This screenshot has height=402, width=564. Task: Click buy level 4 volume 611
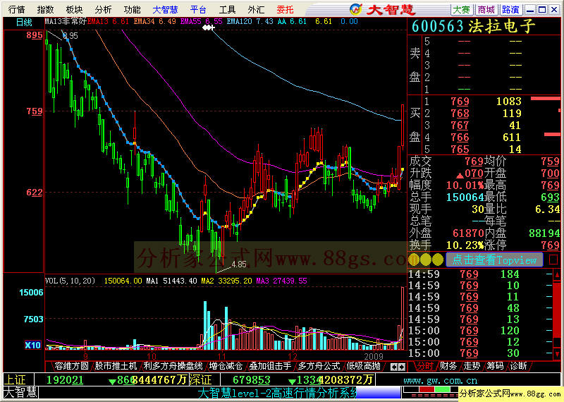pyautogui.click(x=511, y=137)
